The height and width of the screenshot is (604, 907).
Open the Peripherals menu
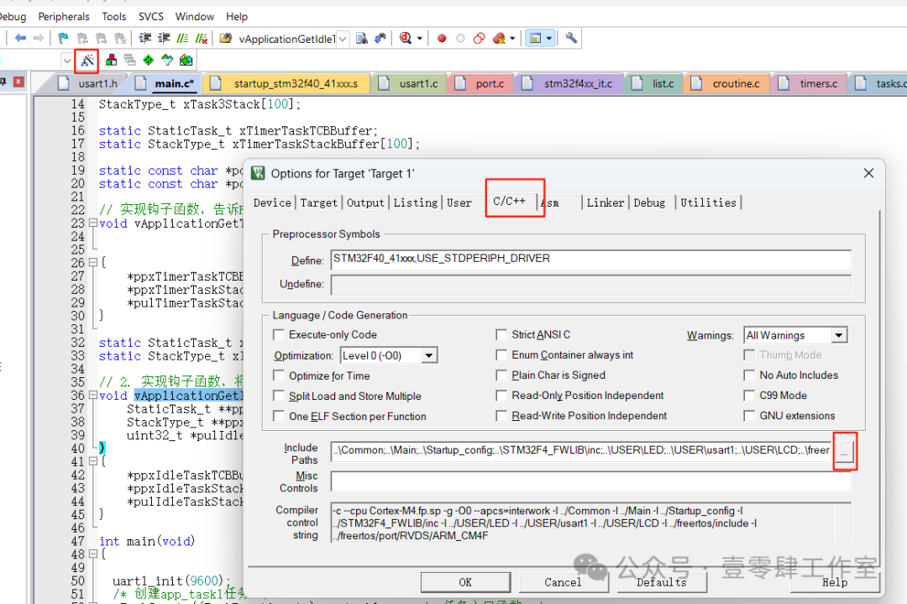64,16
